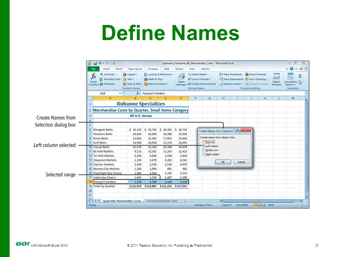Click Define Name in Defined Names group

pyautogui.click(x=198, y=74)
